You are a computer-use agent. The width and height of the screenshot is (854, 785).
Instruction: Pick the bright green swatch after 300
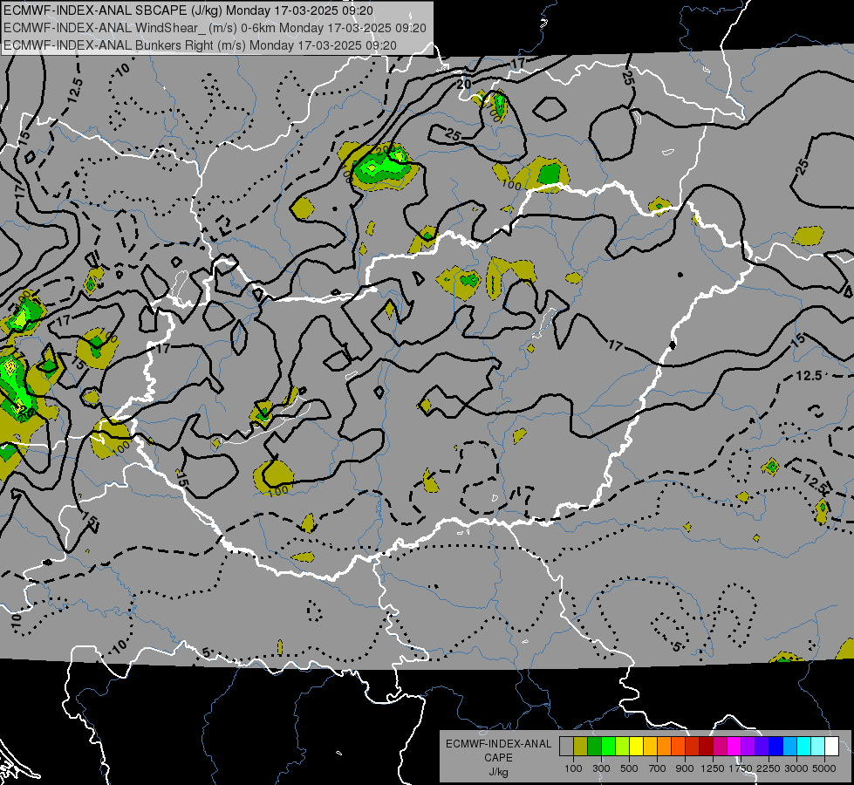(x=608, y=746)
